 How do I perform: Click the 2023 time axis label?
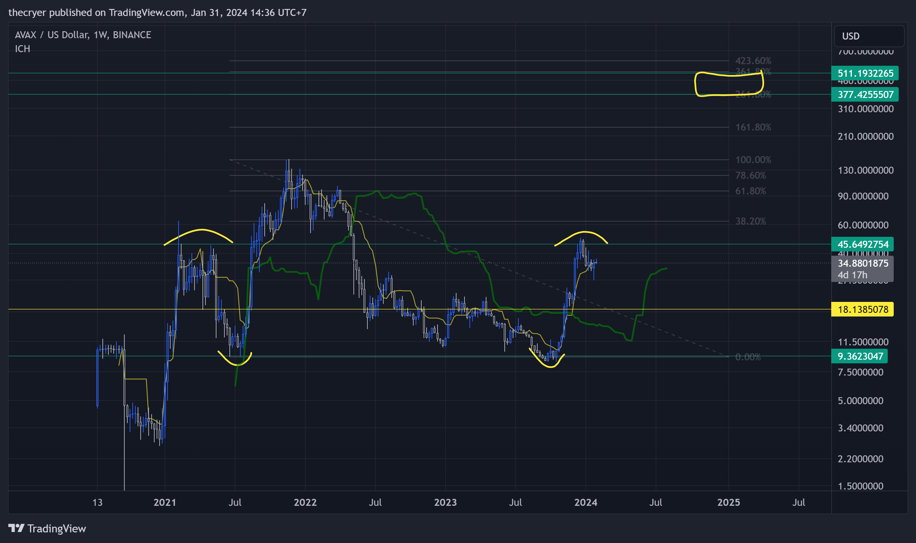(445, 502)
